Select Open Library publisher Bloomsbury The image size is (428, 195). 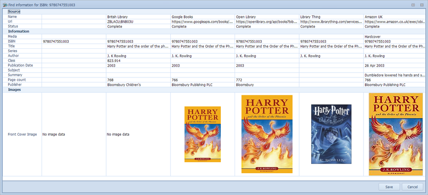pos(267,85)
